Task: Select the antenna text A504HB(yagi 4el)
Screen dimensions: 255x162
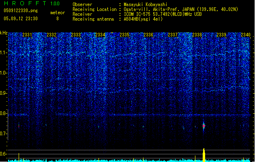Action: (143, 19)
